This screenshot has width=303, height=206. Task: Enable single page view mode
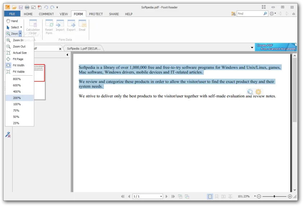pyautogui.click(x=210, y=196)
